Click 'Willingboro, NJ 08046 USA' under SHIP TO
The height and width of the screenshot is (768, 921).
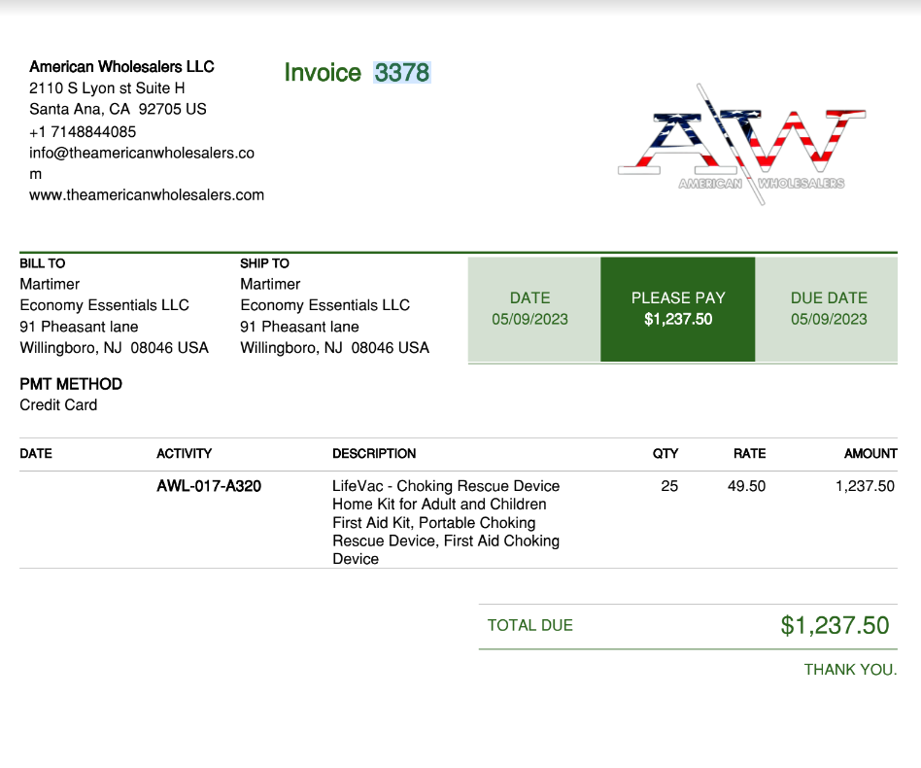(x=335, y=348)
